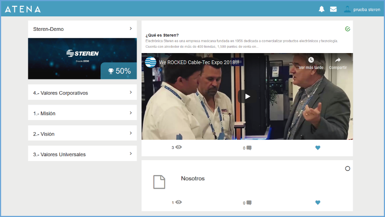Click the 50% trophy progress badge
This screenshot has width=385, height=217.
click(x=119, y=71)
